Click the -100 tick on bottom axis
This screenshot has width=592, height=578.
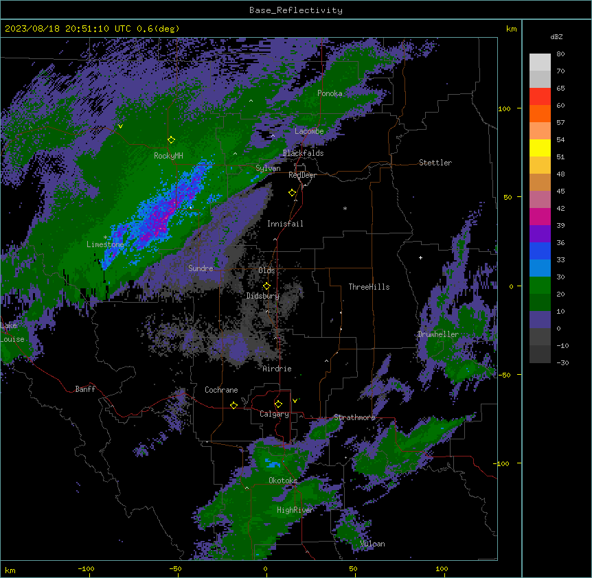pos(87,568)
